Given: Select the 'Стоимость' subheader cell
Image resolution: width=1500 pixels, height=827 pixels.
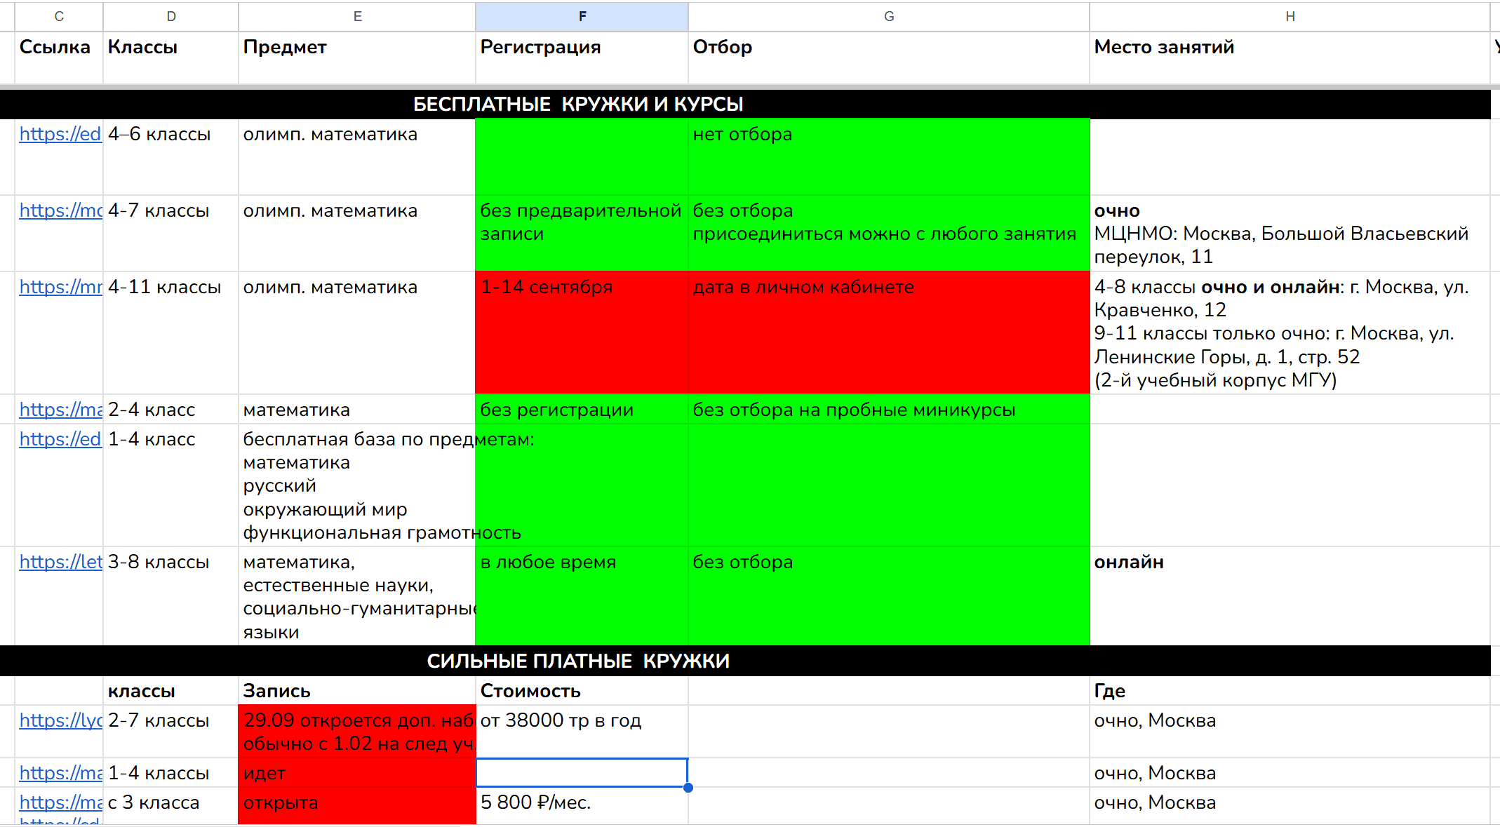Looking at the screenshot, I should tap(582, 690).
